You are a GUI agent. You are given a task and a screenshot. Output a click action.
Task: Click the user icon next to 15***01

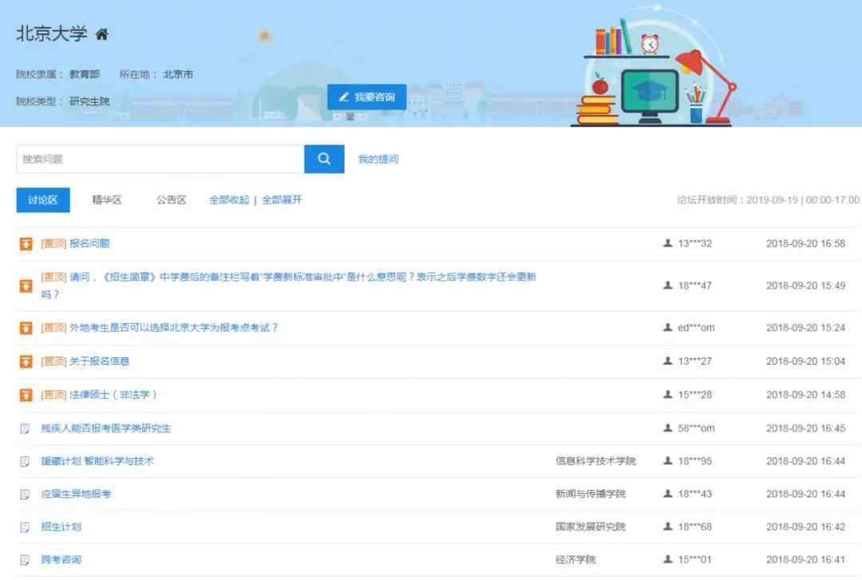click(x=668, y=559)
